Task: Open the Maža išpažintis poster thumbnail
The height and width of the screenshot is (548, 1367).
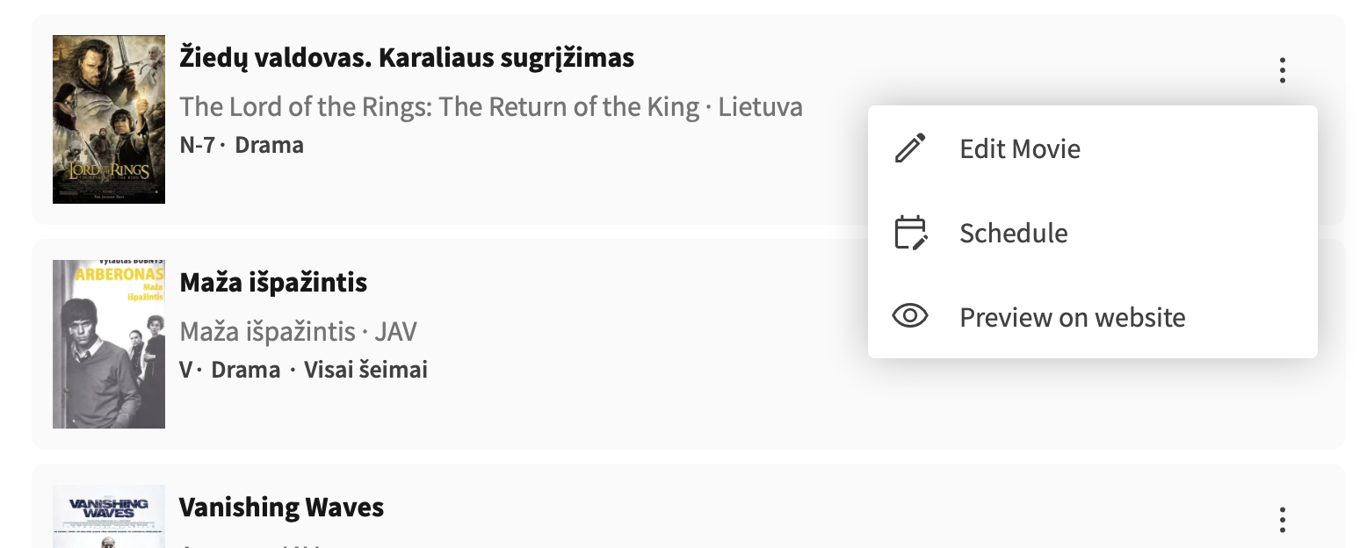Action: [109, 344]
